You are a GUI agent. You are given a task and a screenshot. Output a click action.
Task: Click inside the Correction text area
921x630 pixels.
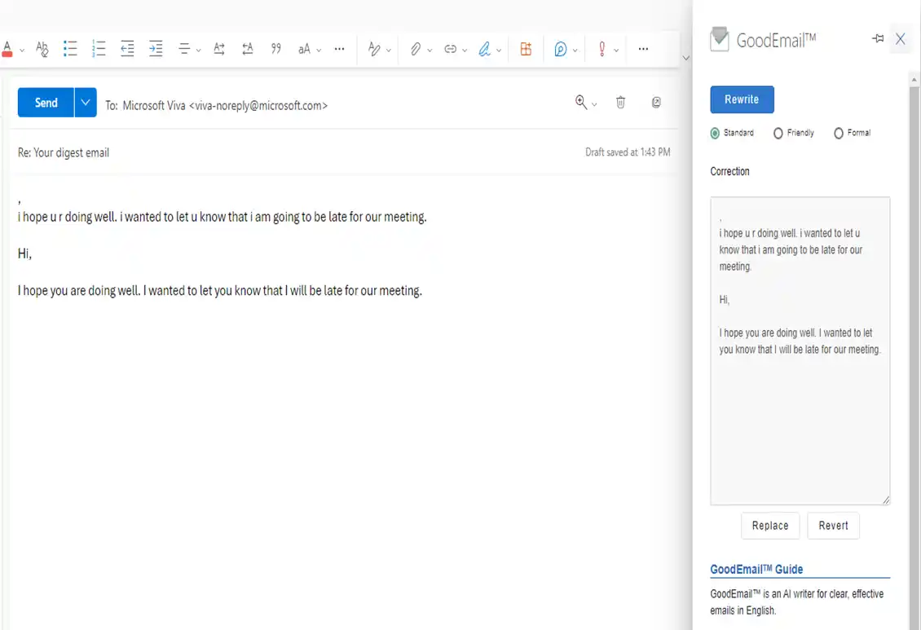pyautogui.click(x=800, y=350)
